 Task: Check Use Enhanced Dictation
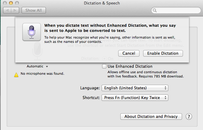[104, 66]
